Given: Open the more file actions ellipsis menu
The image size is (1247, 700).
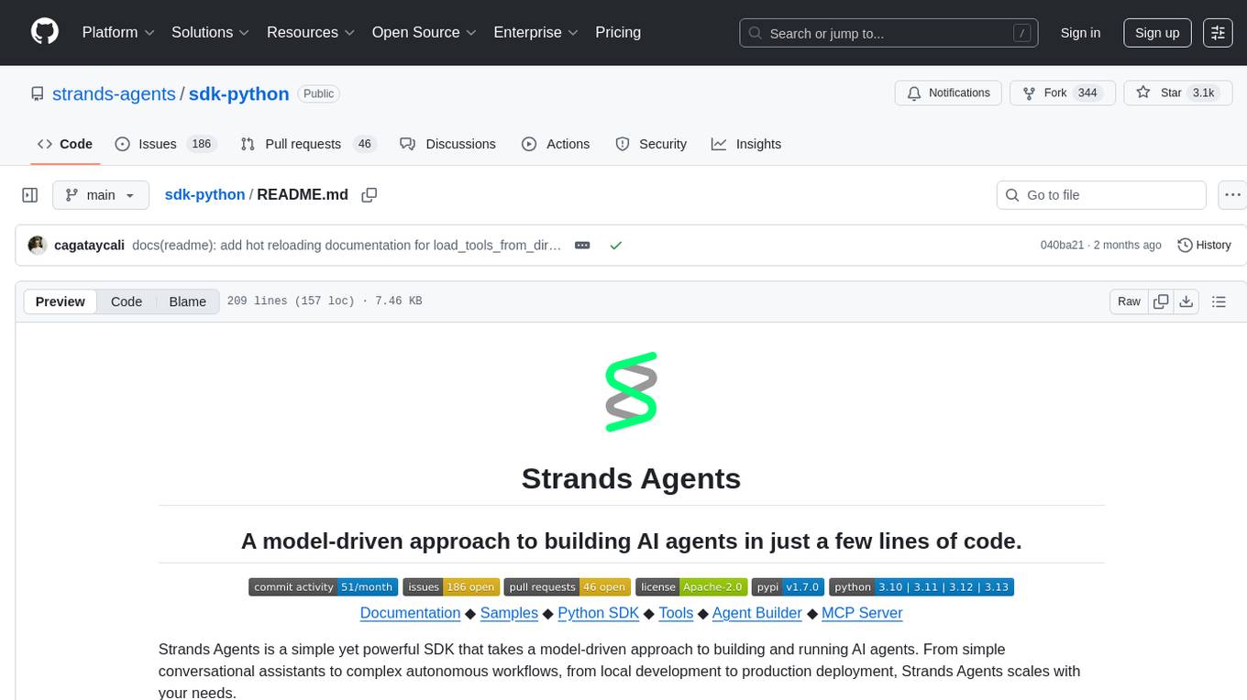Looking at the screenshot, I should click(1232, 195).
